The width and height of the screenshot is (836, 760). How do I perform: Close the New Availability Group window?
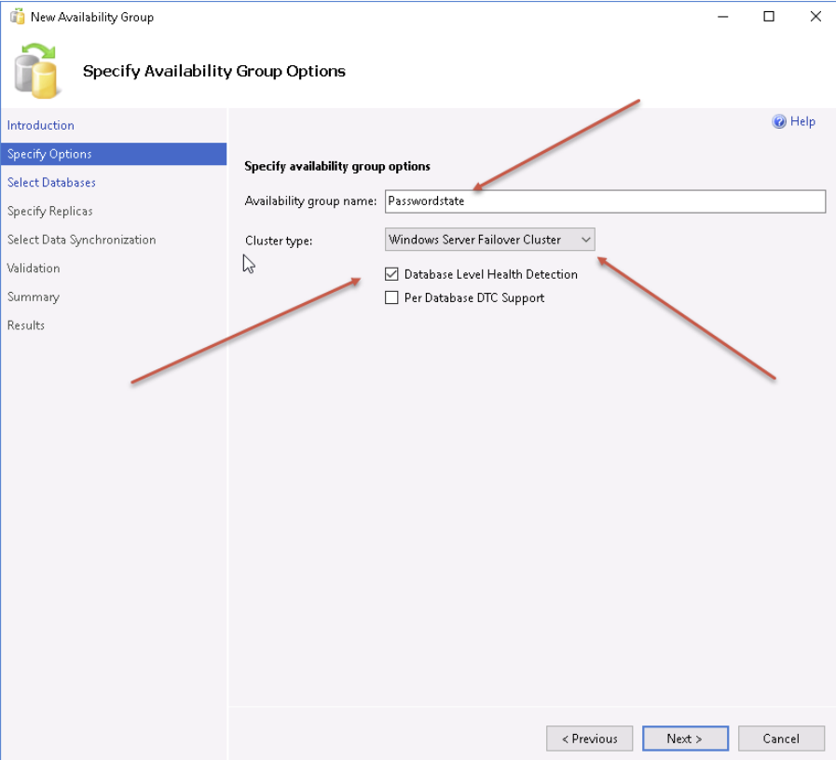pyautogui.click(x=815, y=17)
